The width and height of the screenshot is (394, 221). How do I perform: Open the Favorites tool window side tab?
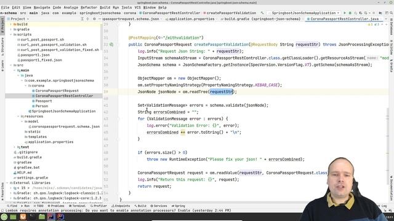click(x=2, y=192)
